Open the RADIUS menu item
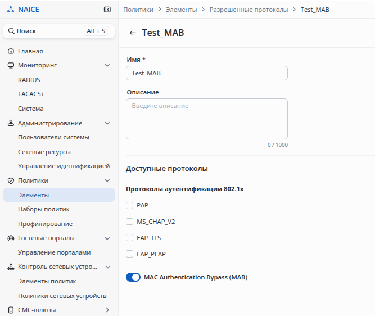 tap(29, 80)
